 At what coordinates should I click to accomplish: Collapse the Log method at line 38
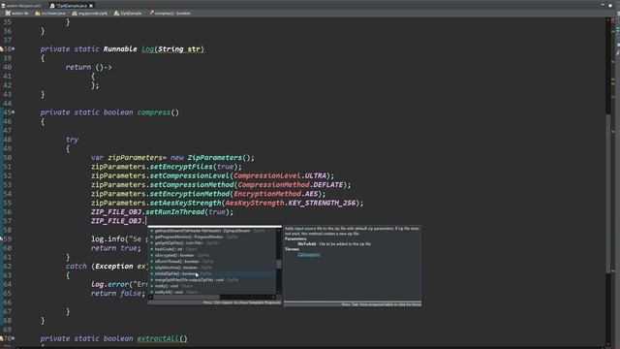click(x=14, y=48)
